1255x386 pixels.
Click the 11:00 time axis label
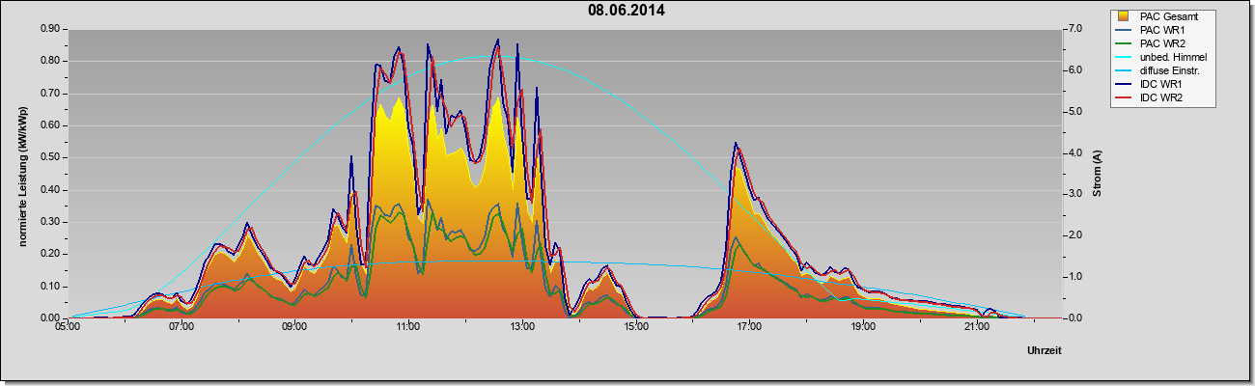coord(408,327)
